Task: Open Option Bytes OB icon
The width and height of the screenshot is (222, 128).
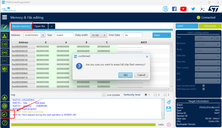Action: click(x=4, y=44)
